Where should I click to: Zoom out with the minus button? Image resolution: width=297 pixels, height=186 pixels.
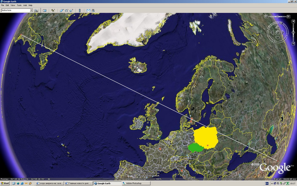293,44
